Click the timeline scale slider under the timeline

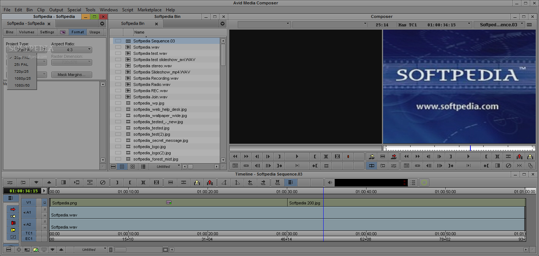(120, 249)
